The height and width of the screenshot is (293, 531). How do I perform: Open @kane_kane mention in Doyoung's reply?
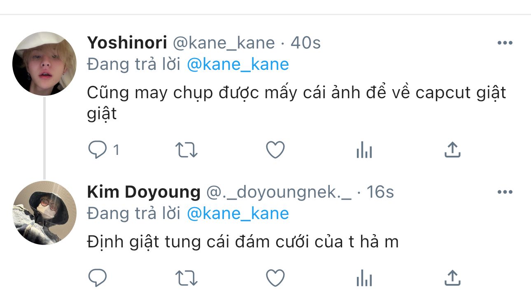pos(238,213)
